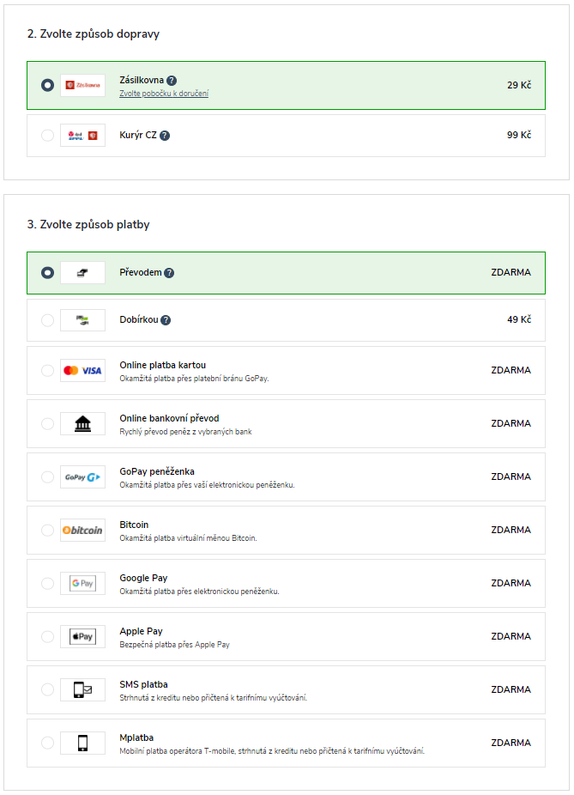
Task: Choose Dobírkou payment radio button
Action: click(x=48, y=320)
